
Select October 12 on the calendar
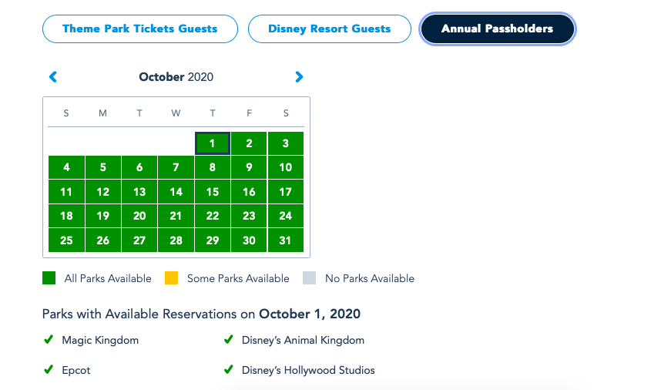tap(103, 192)
